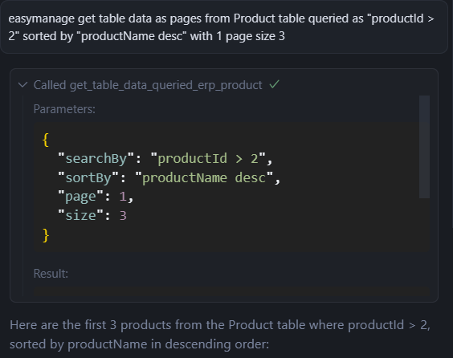Click the green success checkmark icon
This screenshot has height=358, width=453.
pyautogui.click(x=274, y=84)
